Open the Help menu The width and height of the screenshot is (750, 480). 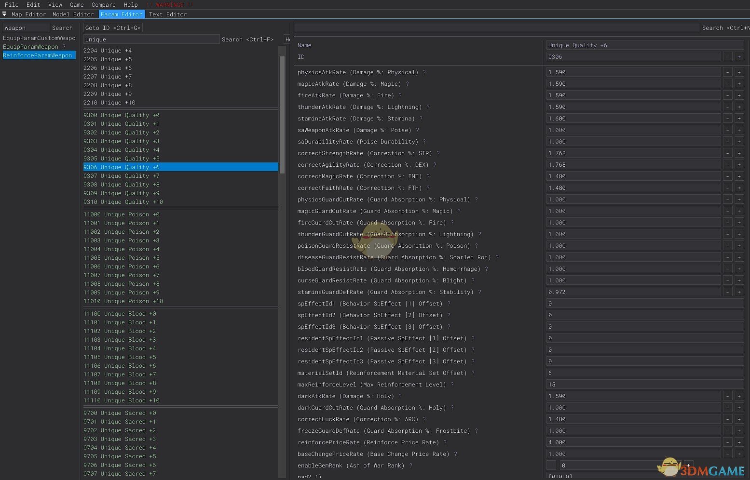tap(131, 5)
